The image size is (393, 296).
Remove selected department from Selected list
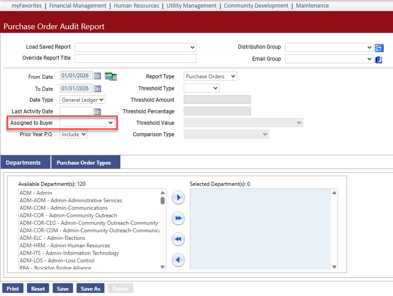(x=178, y=260)
